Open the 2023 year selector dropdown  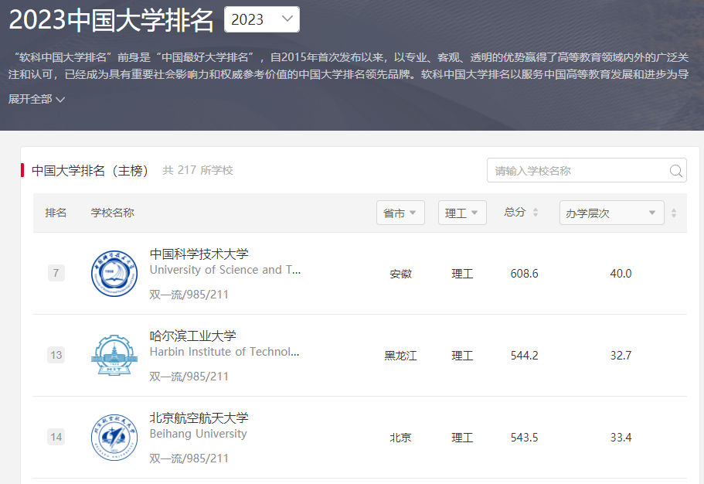(262, 19)
